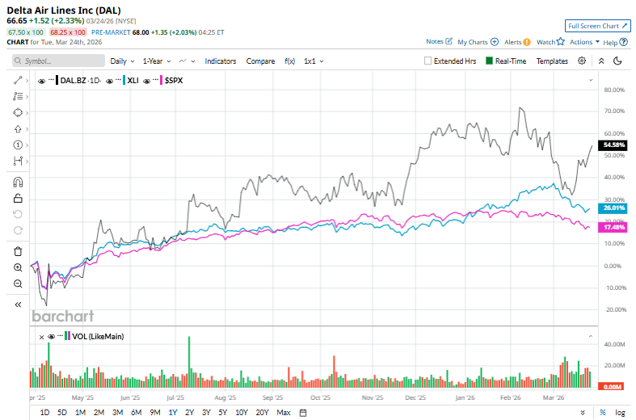Screen dimensions: 636x420
Task: Collapse toolbar with double up chevron
Action: (601, 61)
